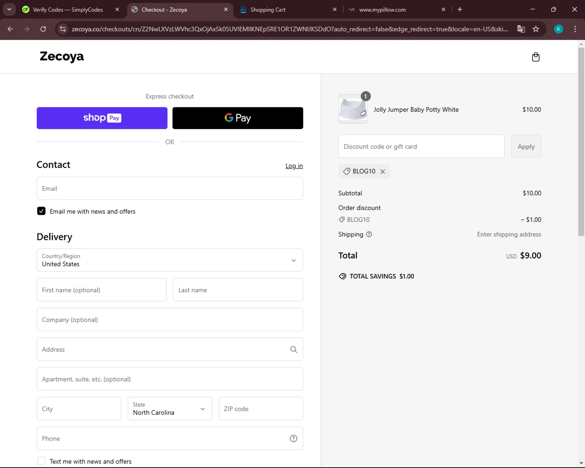
Task: Pay with Shop Pay button
Action: (102, 118)
